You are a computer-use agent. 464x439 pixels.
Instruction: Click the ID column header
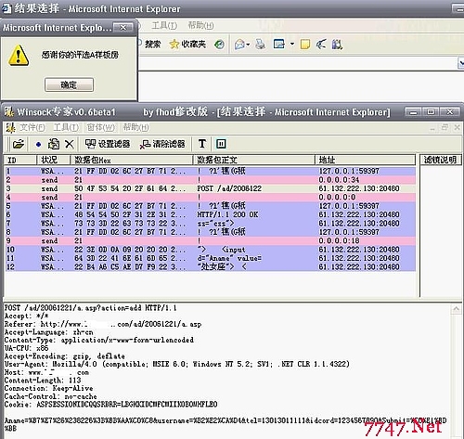[x=21, y=160]
